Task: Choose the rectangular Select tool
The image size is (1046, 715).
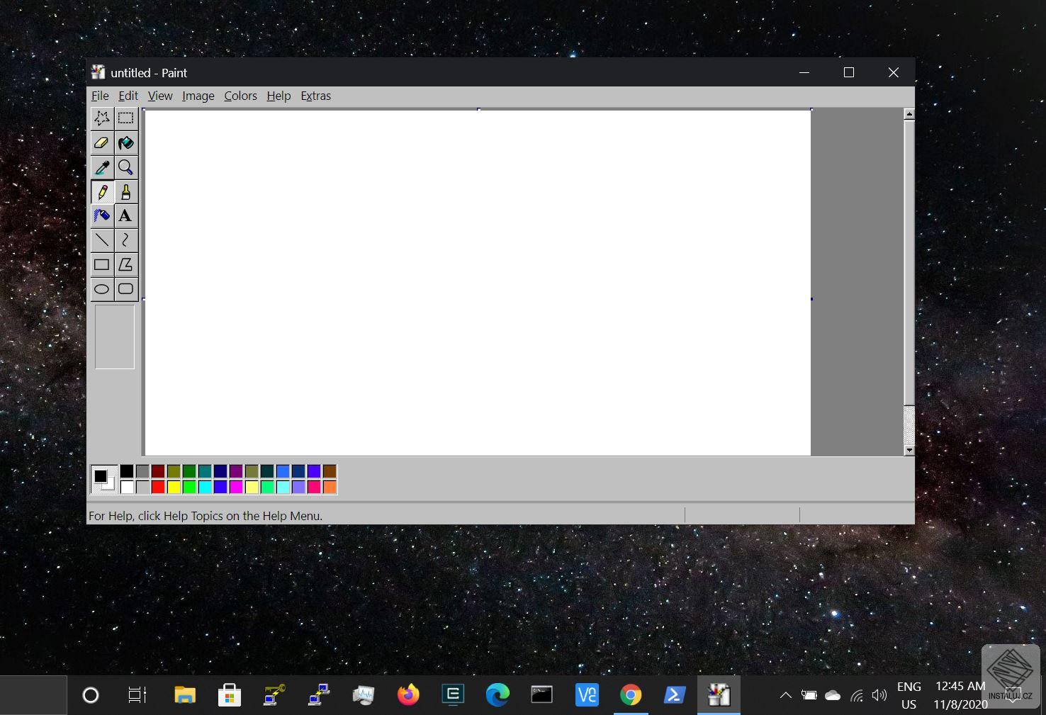Action: pyautogui.click(x=126, y=118)
